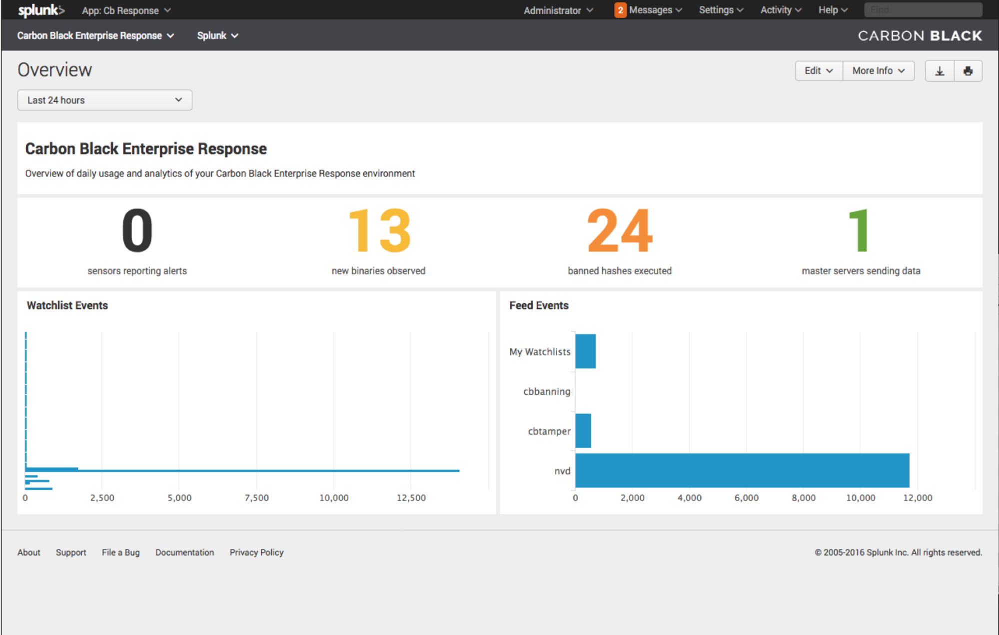This screenshot has width=999, height=635.
Task: Click 'banned hashes executed' caption
Action: [620, 271]
